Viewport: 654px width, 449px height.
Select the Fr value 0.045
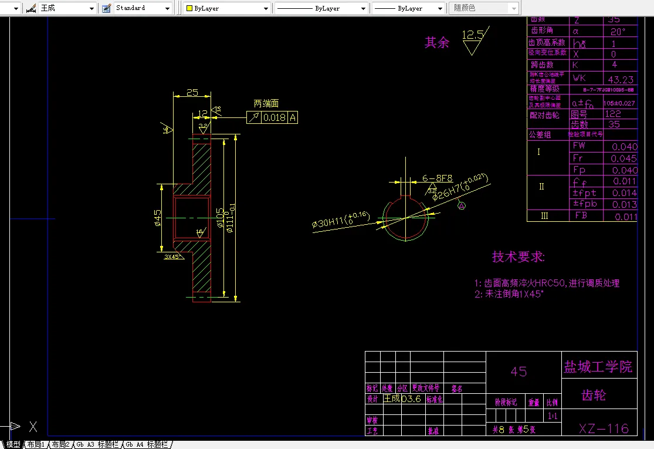623,158
